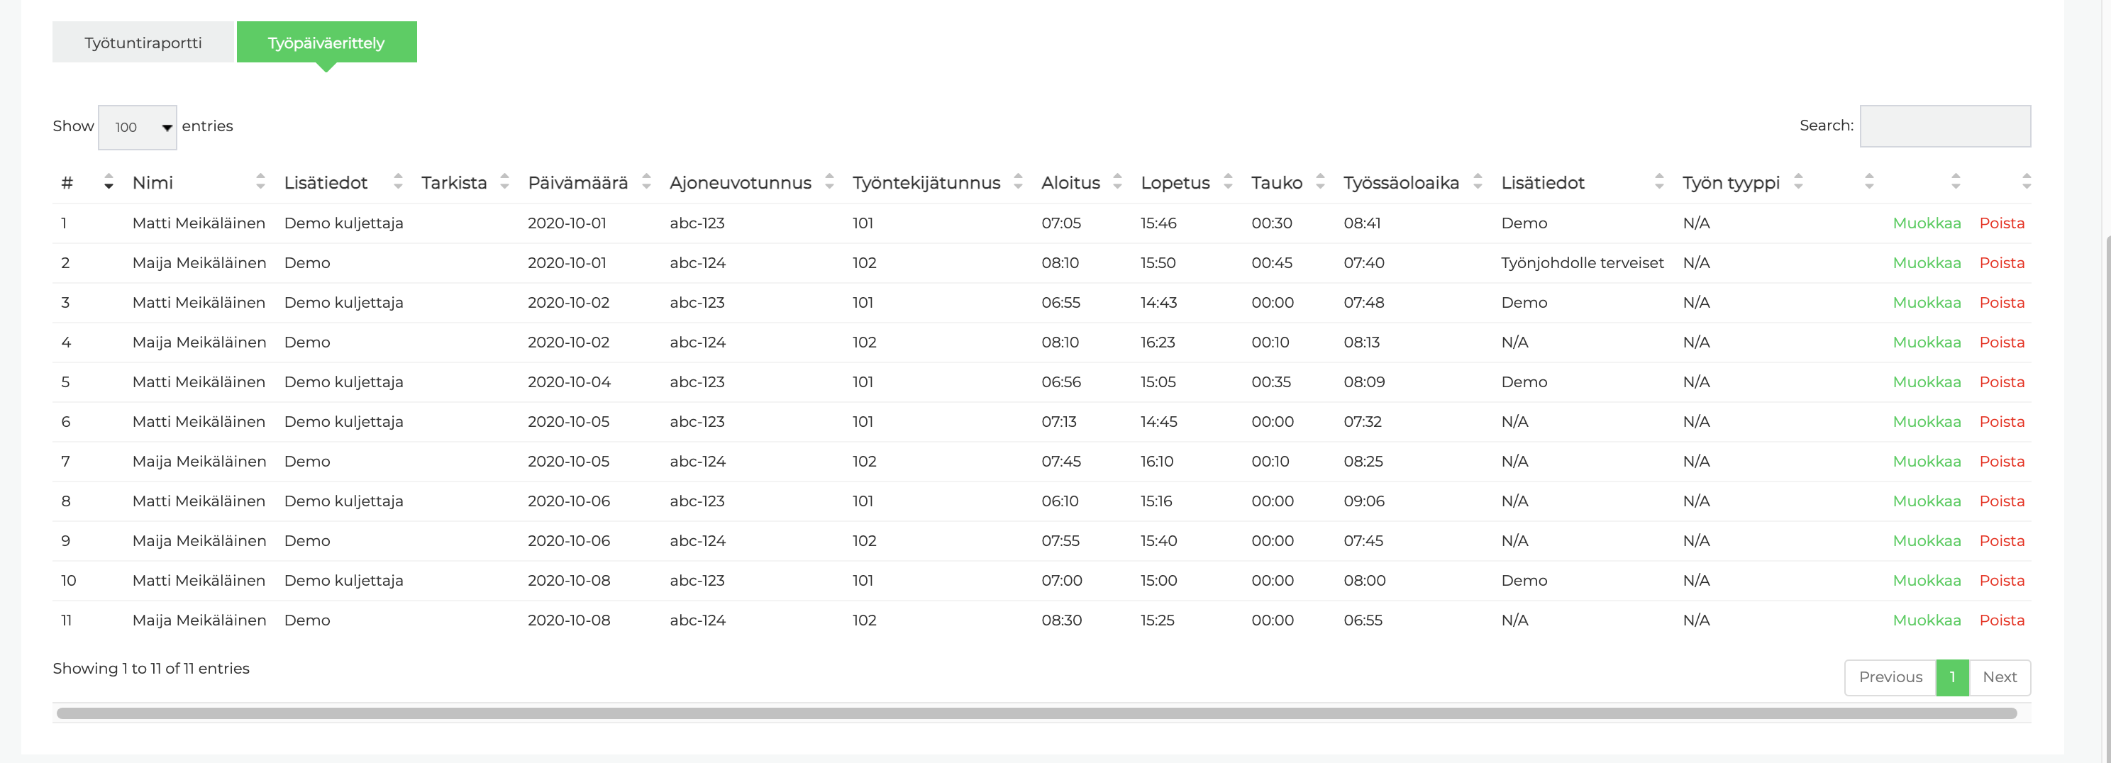Screen dimensions: 2111x763
Task: Click the Ajoneuvotunnus column header
Action: coord(740,183)
